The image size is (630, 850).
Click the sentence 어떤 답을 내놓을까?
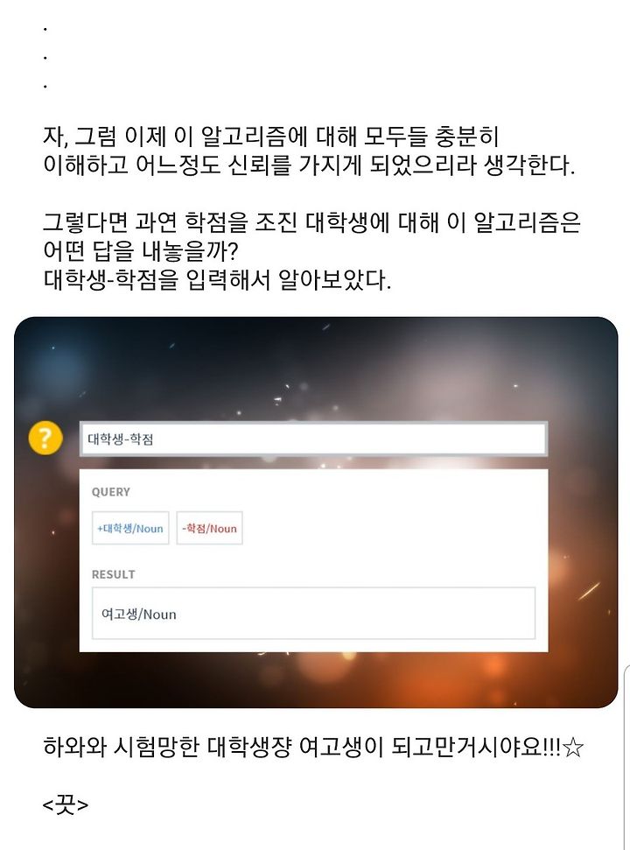point(141,251)
